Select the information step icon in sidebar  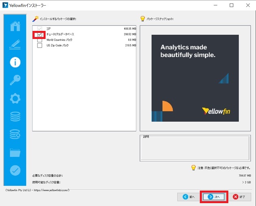15,62
